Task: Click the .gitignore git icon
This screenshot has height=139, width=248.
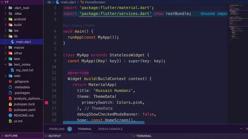Action: pyautogui.click(x=10, y=81)
